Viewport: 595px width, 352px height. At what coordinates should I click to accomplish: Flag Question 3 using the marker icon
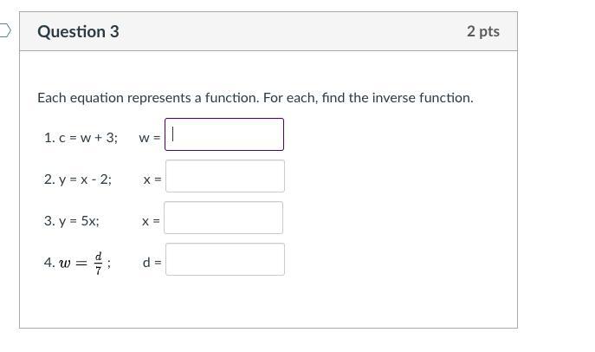5,31
